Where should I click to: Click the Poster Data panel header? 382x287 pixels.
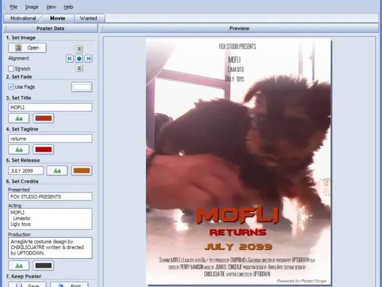[50, 28]
